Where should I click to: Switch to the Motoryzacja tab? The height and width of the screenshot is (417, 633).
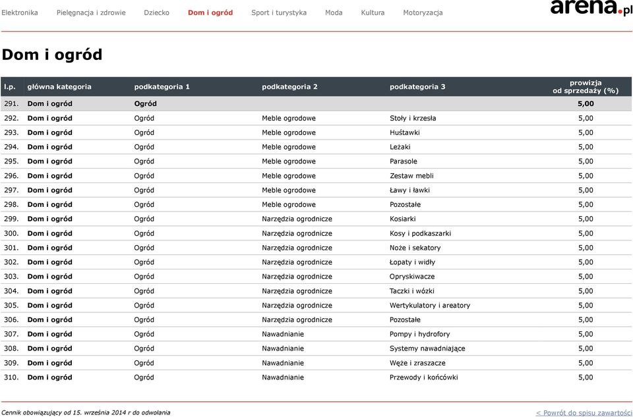coord(423,13)
